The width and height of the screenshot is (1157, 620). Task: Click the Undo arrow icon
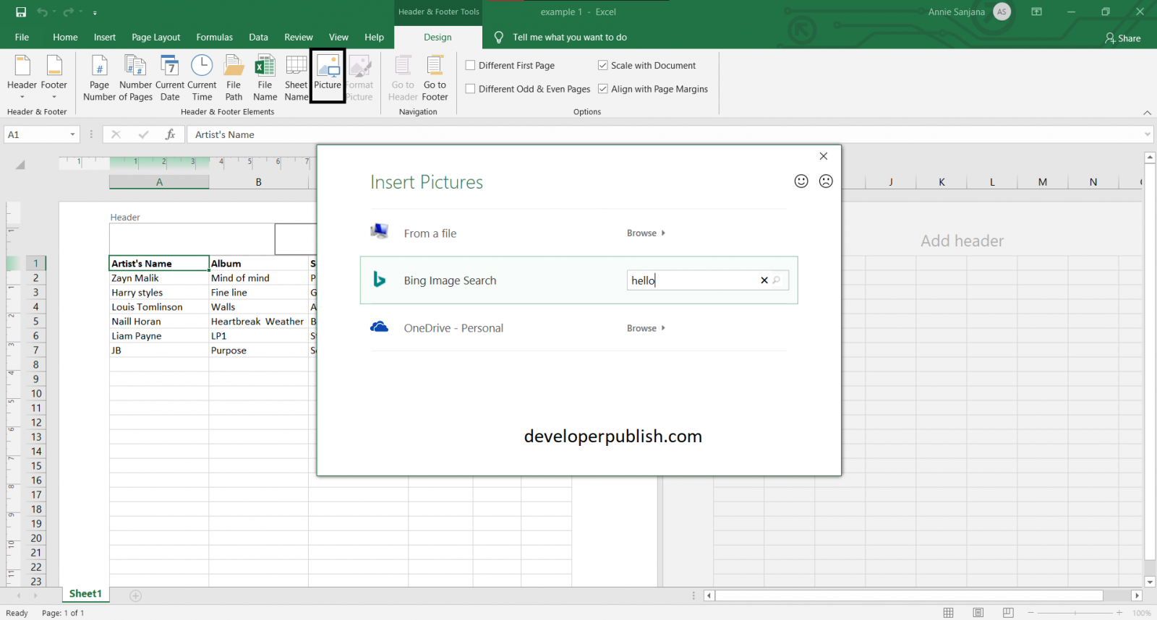coord(42,12)
